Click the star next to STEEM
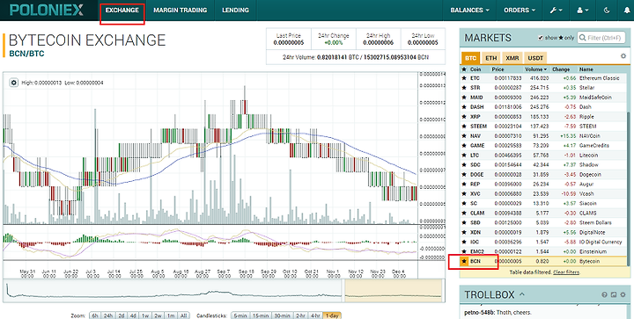Viewport: 634px width, 319px height. [x=464, y=127]
